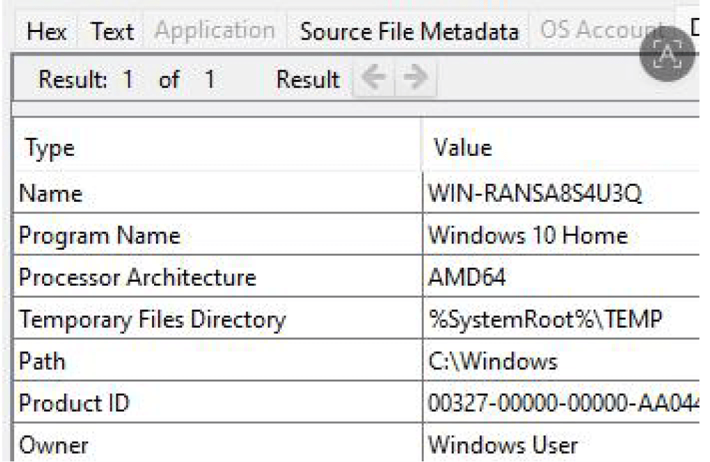Open the OS Account tab
Image resolution: width=710 pixels, height=462 pixels.
(602, 30)
